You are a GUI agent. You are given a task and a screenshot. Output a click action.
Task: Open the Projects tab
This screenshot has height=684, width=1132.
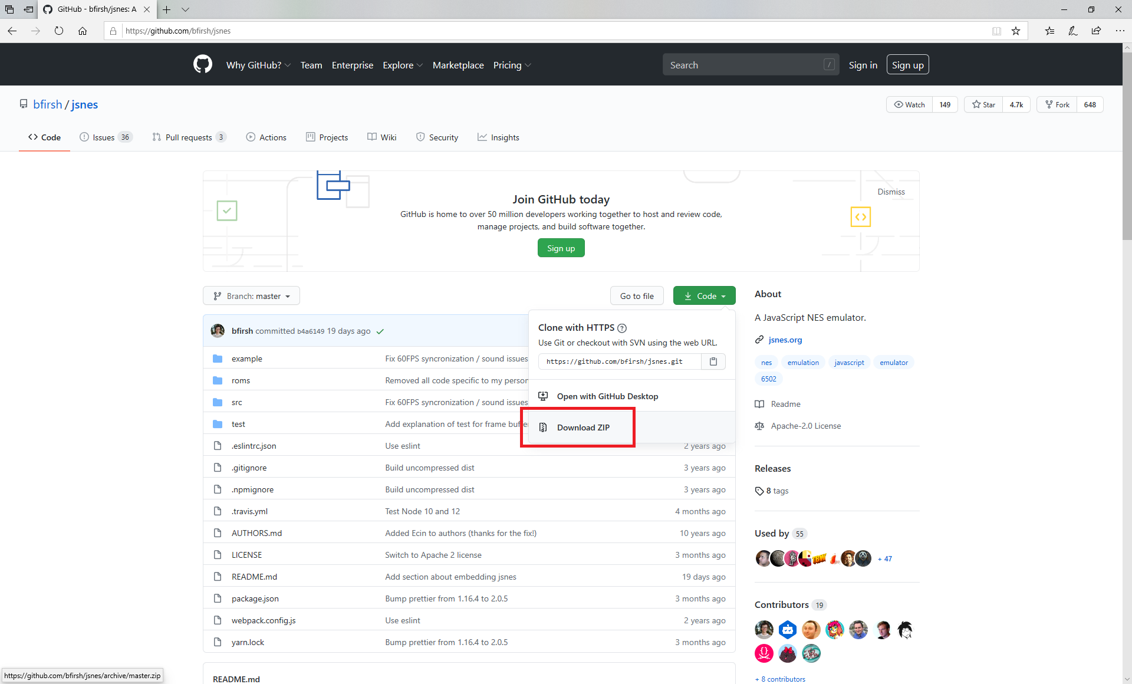click(x=327, y=137)
